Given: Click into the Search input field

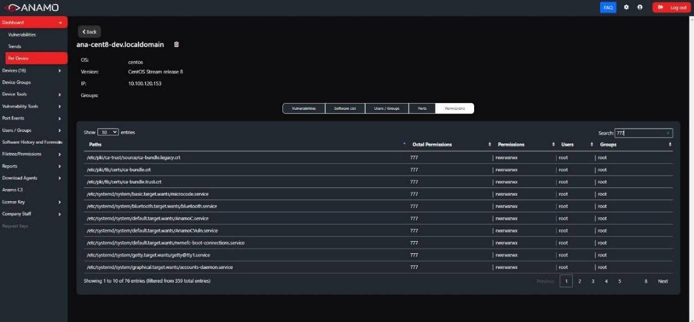Looking at the screenshot, I should [640, 133].
